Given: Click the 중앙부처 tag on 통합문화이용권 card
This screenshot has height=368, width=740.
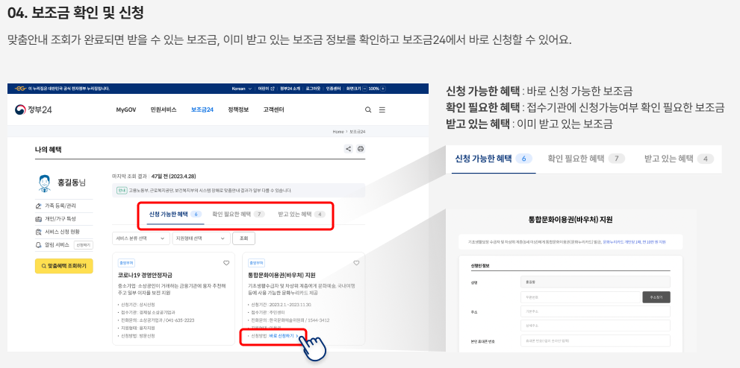Looking at the screenshot, I should coord(256,263).
